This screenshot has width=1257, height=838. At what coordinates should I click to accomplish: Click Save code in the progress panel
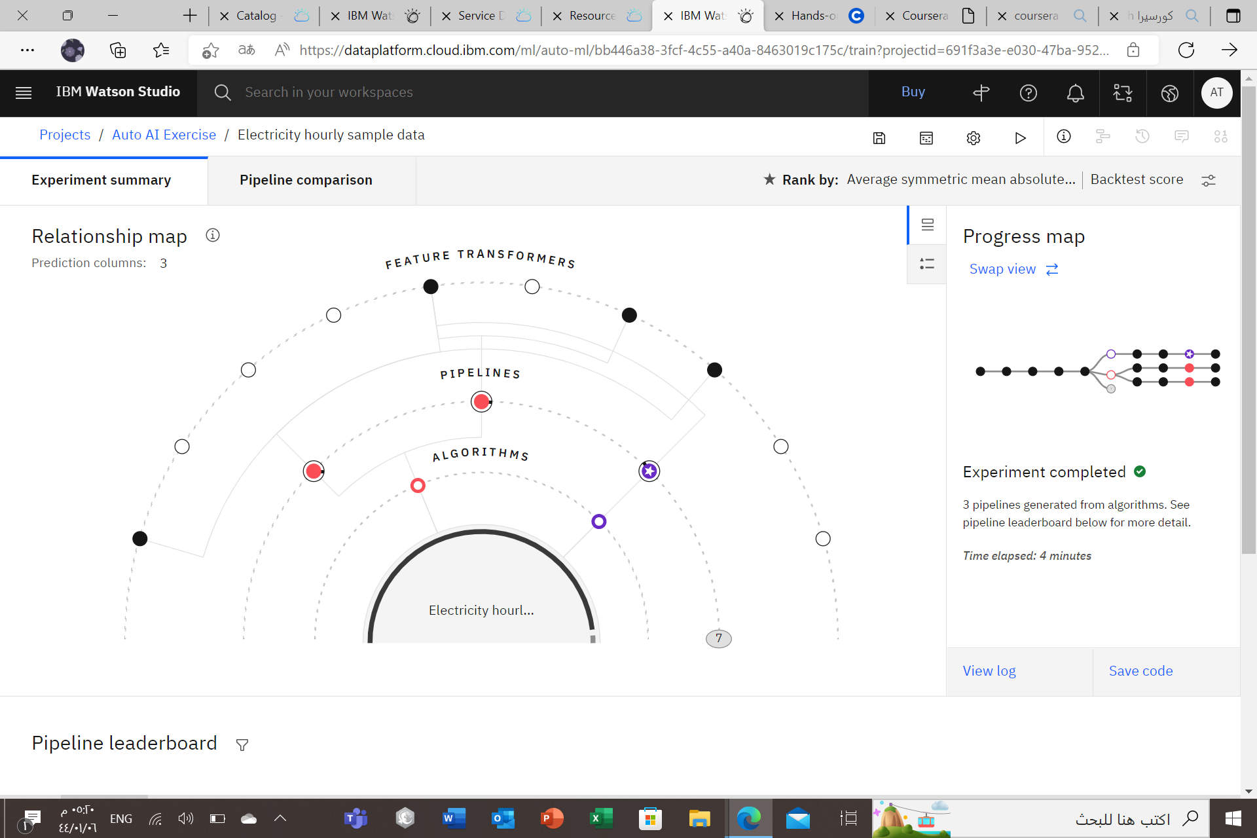1140,670
